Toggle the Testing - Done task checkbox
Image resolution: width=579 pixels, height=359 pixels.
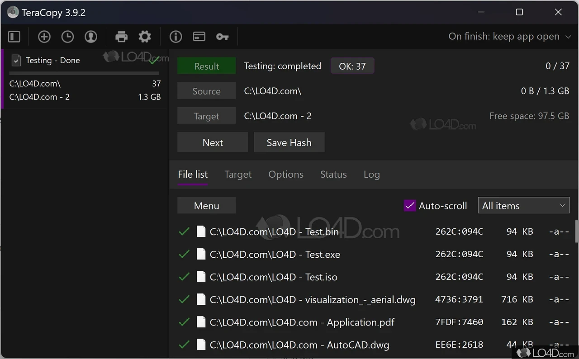coord(15,60)
